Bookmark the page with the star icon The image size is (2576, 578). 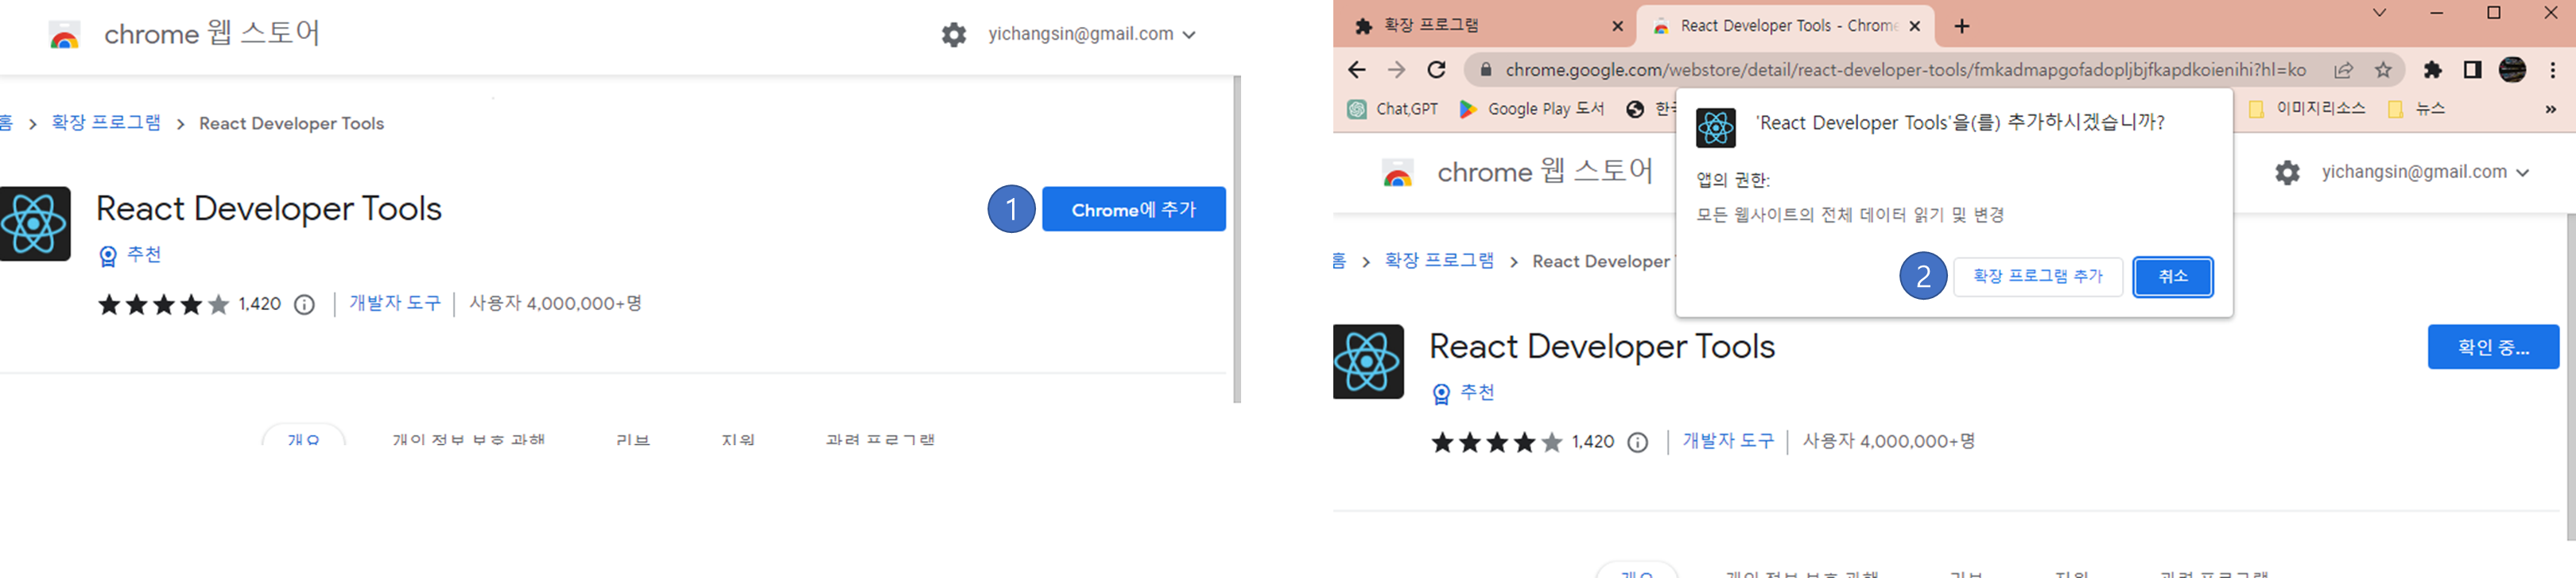pos(2383,70)
